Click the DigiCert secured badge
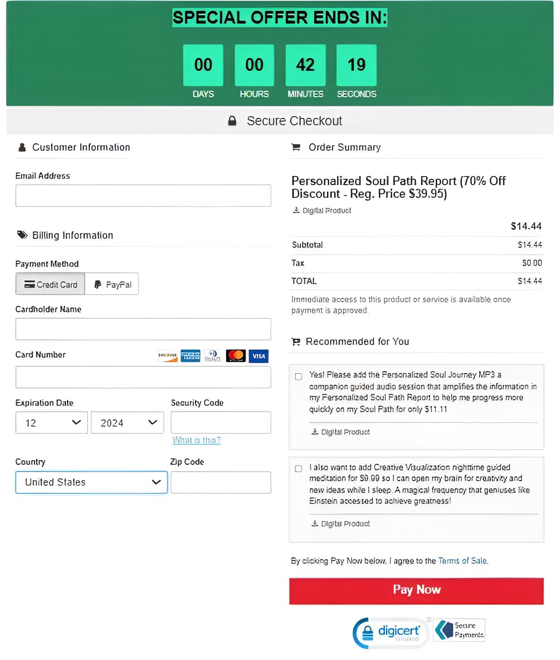 tap(391, 632)
